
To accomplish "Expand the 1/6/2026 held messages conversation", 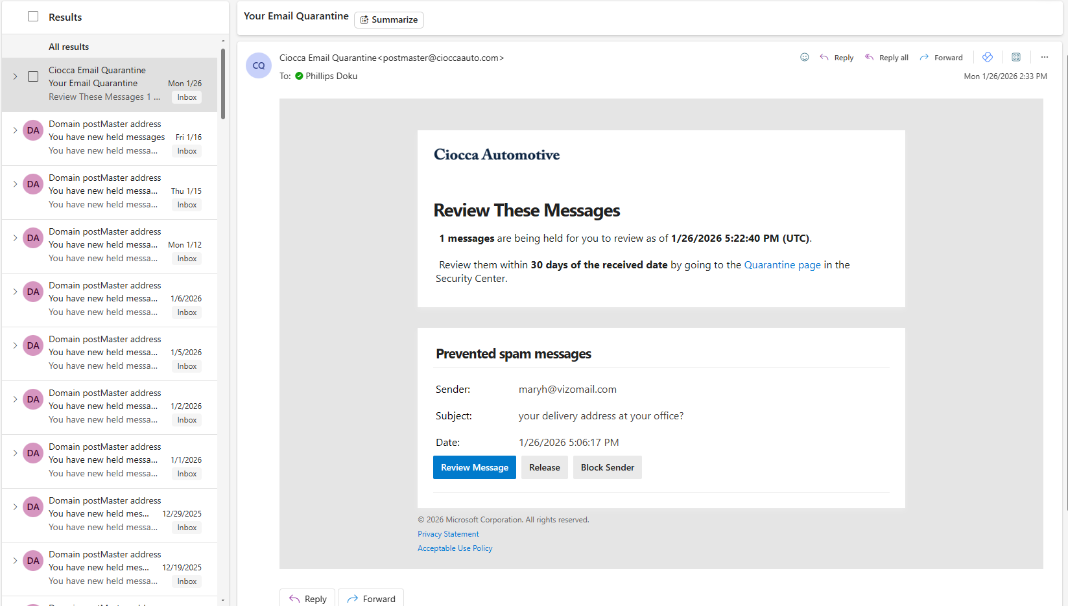I will (15, 292).
